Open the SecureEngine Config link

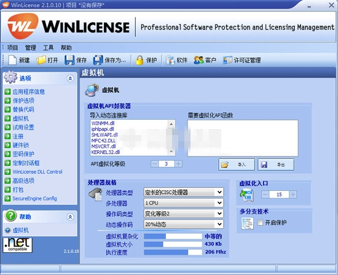pyautogui.click(x=34, y=198)
